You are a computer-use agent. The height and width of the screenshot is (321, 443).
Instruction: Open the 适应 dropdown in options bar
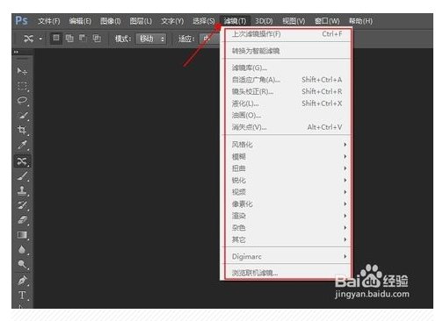point(210,39)
